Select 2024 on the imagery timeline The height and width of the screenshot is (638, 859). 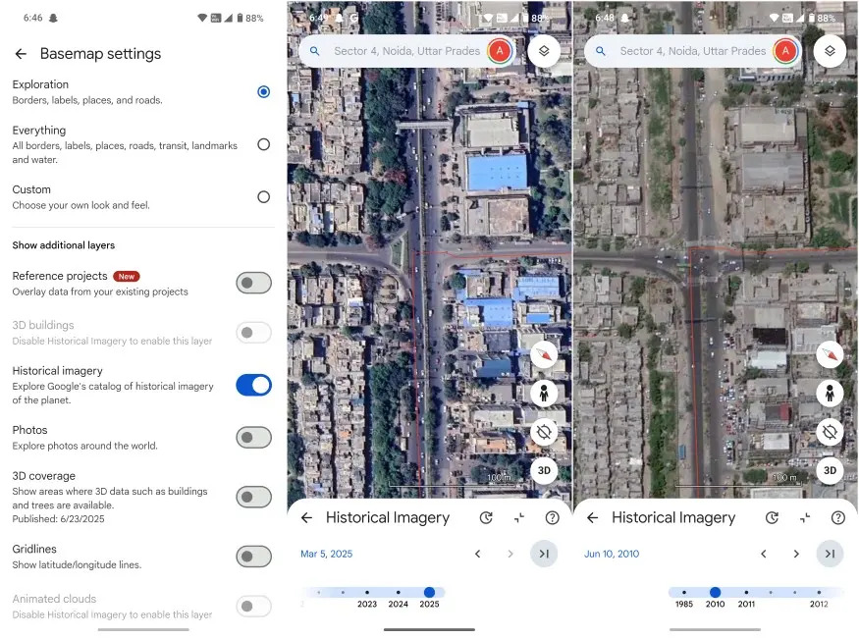tap(398, 593)
